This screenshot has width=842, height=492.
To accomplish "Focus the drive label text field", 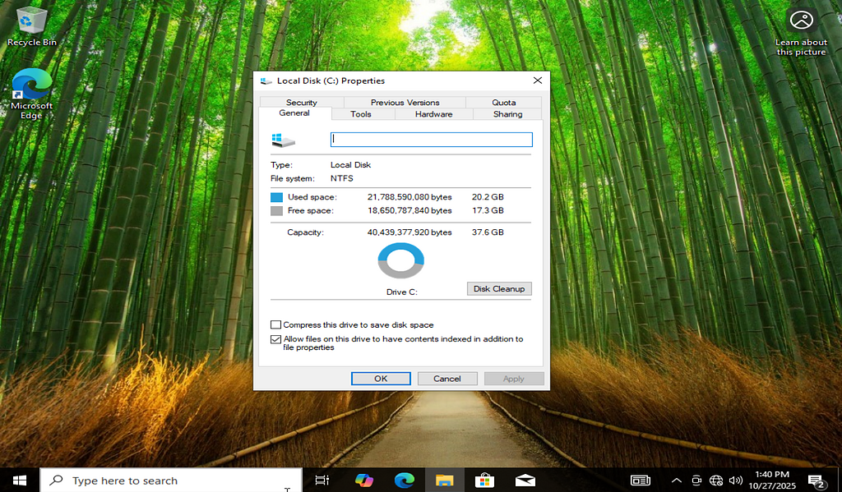I will point(431,140).
